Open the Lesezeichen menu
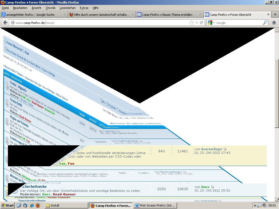 point(68,8)
